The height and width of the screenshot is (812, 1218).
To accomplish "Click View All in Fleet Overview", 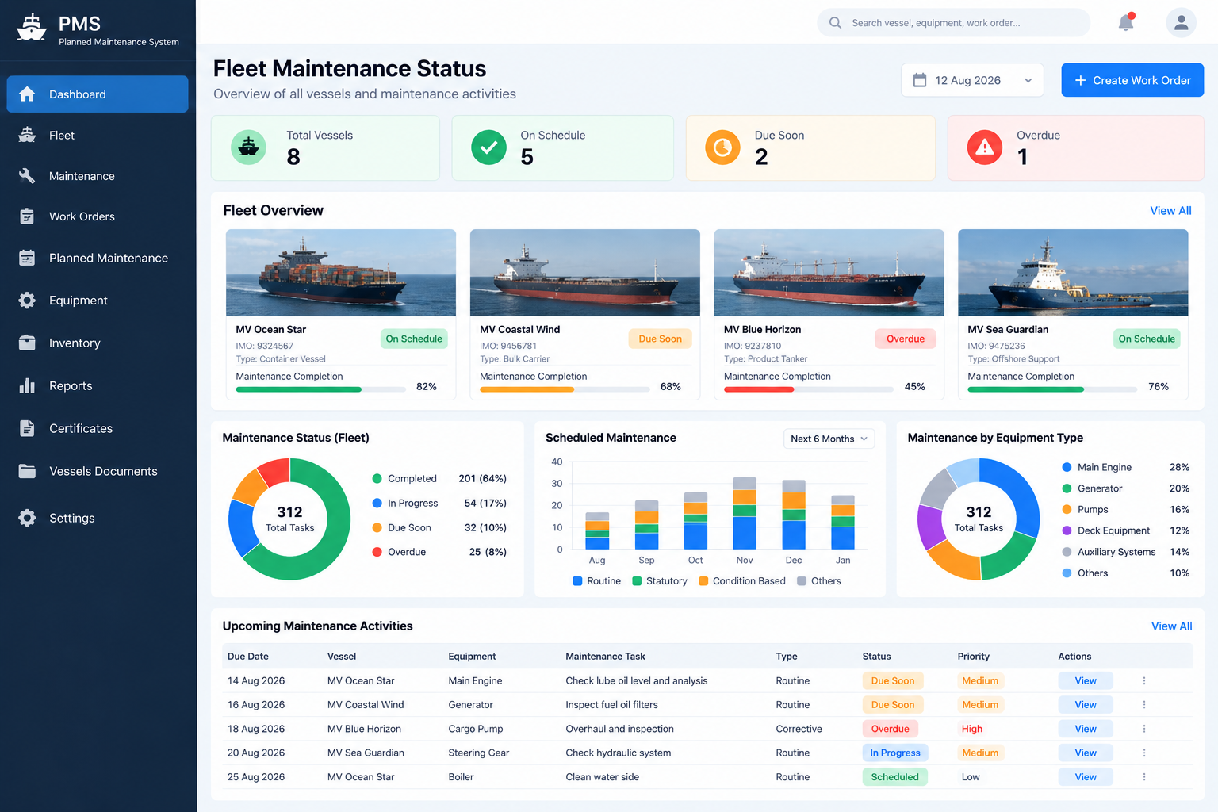I will (x=1170, y=210).
